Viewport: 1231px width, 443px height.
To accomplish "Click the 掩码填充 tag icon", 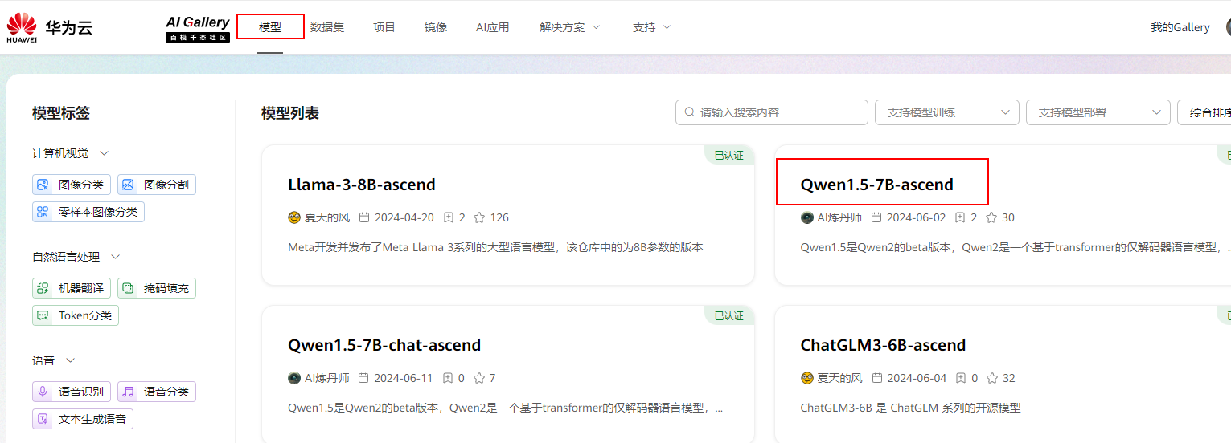I will click(x=128, y=288).
